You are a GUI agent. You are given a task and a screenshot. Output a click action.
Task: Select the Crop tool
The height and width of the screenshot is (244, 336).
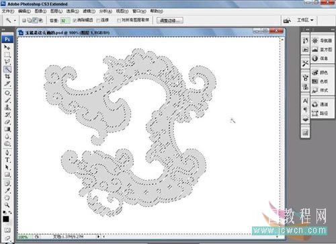click(7, 77)
